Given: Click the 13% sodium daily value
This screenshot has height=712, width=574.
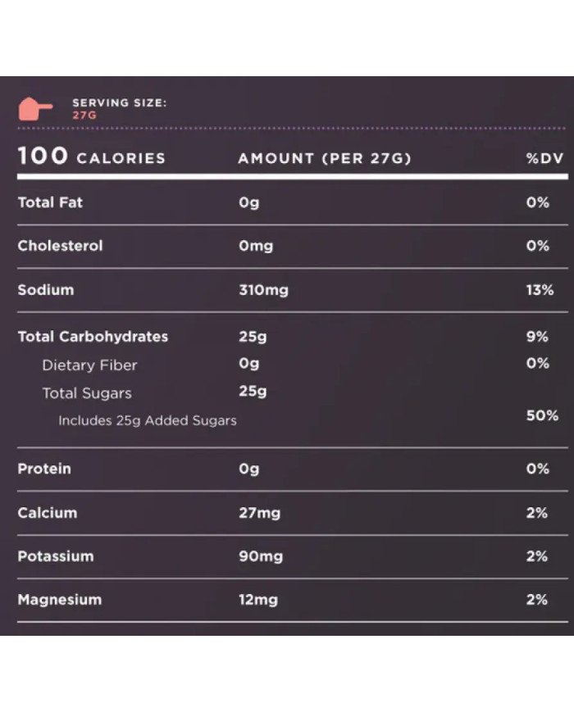Looking at the screenshot, I should coord(540,290).
